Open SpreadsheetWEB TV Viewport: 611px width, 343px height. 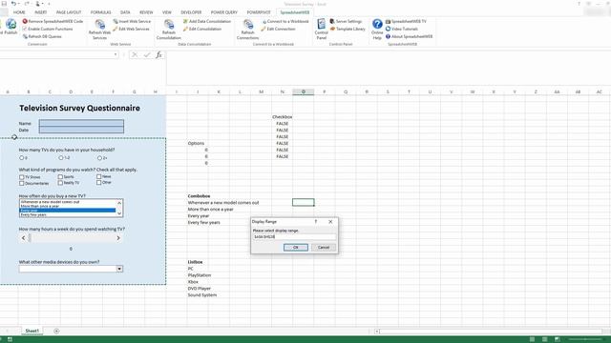click(x=406, y=21)
